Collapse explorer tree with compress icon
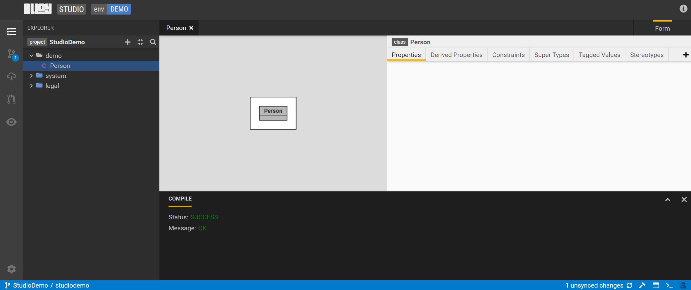This screenshot has width=691, height=290. pos(140,42)
